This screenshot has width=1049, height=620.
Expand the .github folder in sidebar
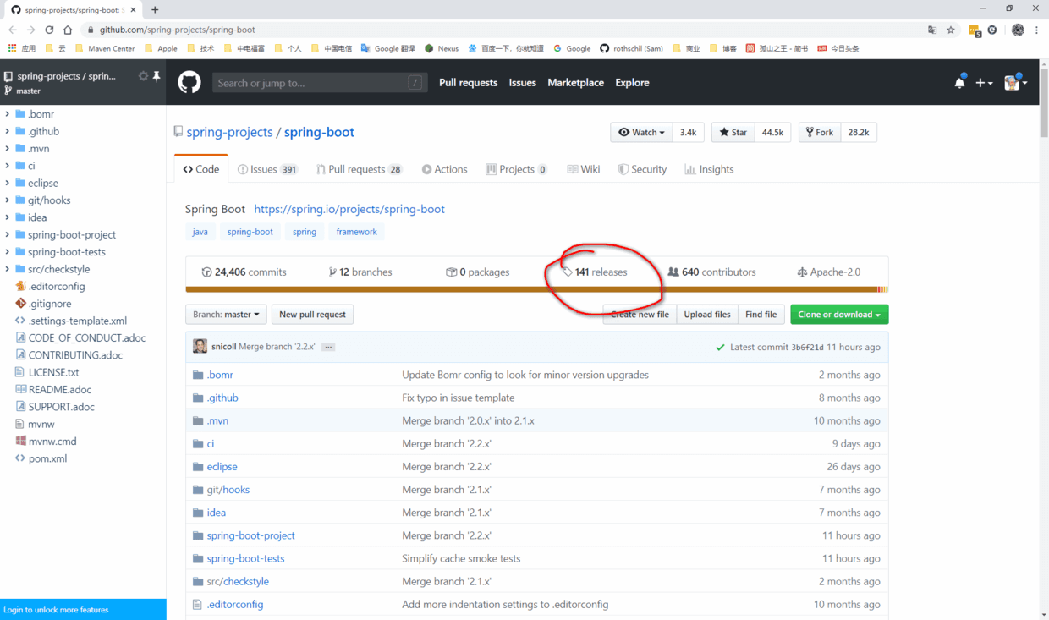pyautogui.click(x=8, y=131)
